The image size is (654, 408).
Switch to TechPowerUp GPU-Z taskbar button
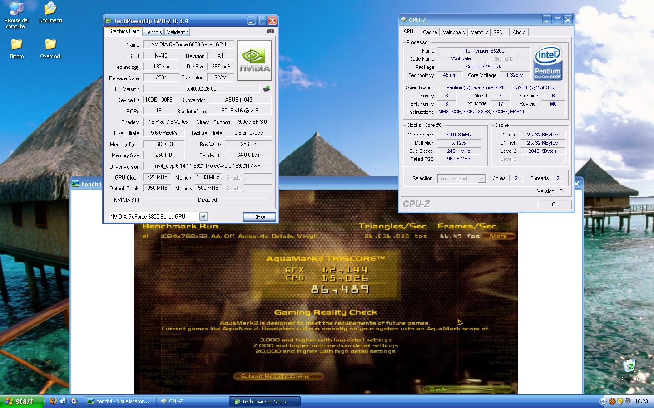[264, 401]
